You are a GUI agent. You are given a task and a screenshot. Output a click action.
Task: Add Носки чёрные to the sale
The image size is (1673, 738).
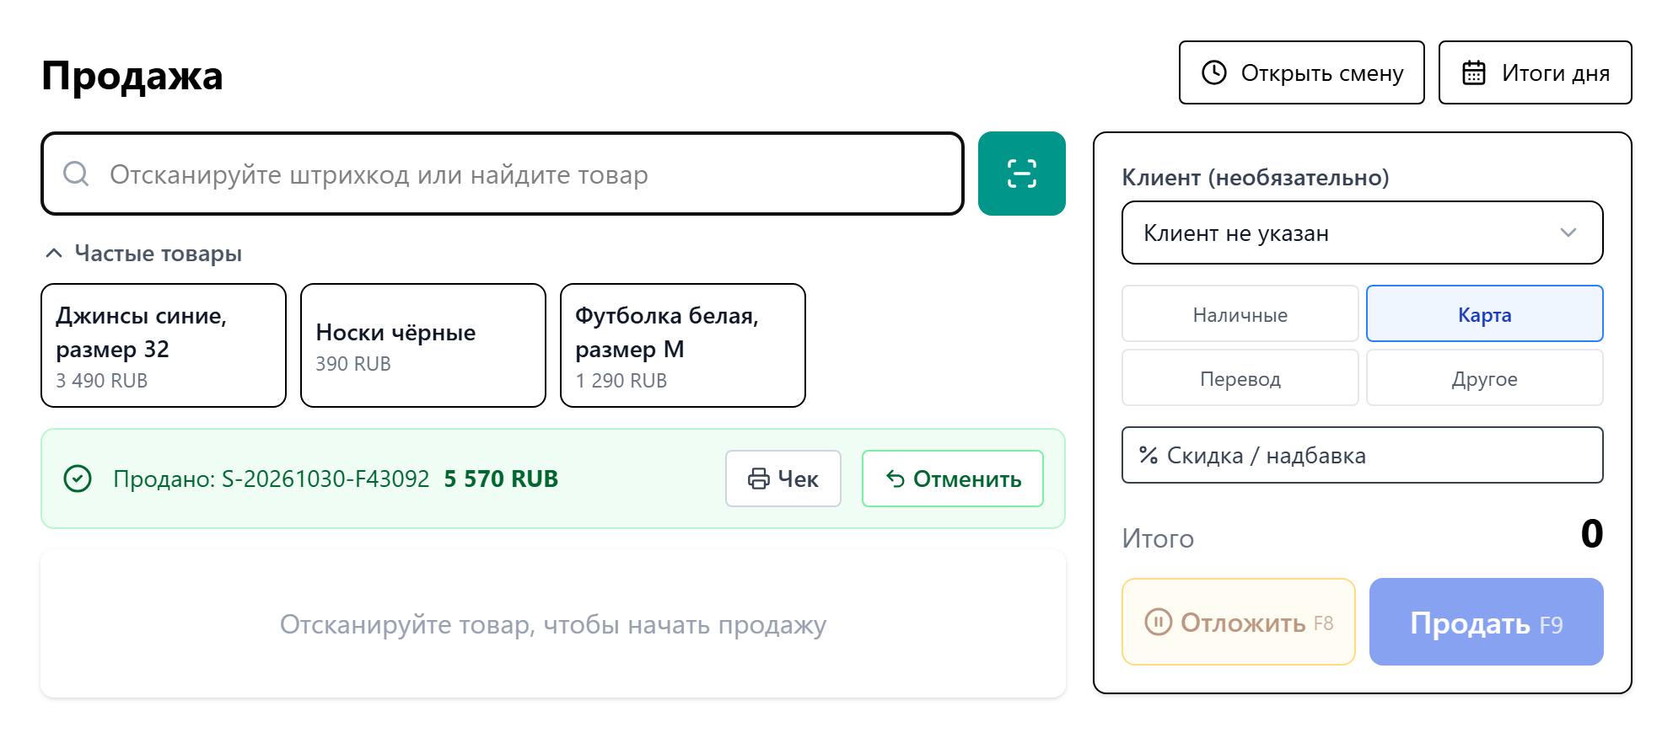pos(423,345)
